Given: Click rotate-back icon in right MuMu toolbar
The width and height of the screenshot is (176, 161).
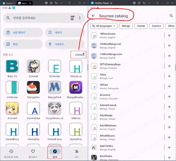Looking at the screenshot, I should coord(144,3).
